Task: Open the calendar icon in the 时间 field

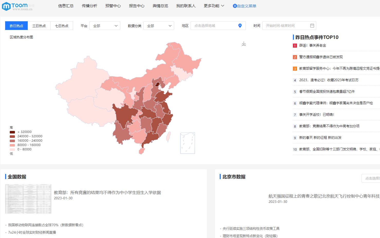Action: pos(312,25)
